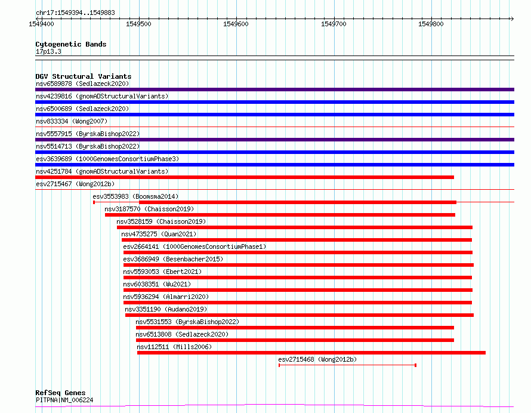This screenshot has width=531, height=413.
Task: Select the nsv4239816 gnomADStructuralVariants label
Action: [x=102, y=96]
